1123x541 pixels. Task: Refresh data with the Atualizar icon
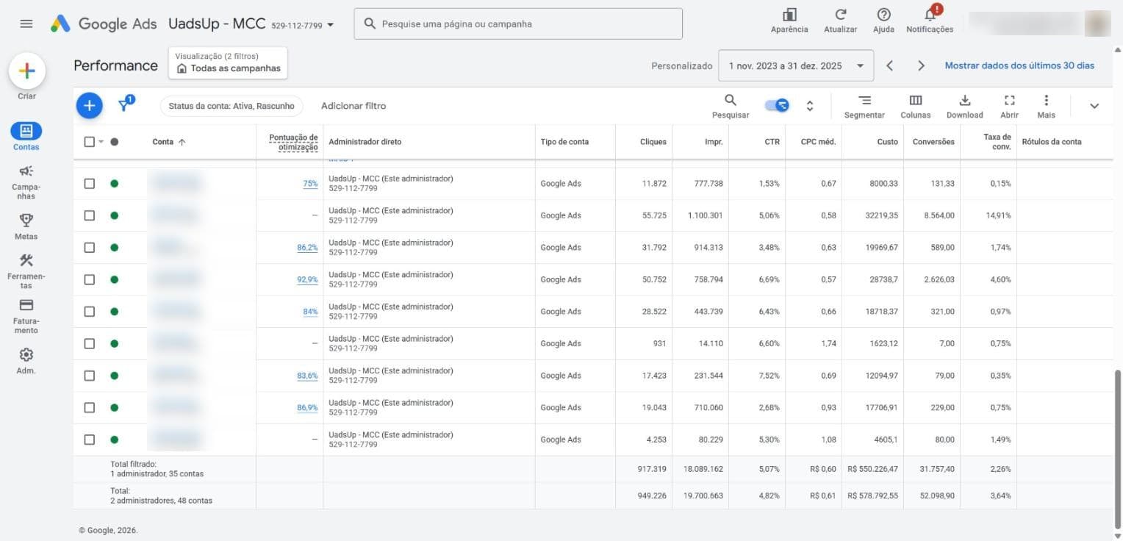point(841,15)
